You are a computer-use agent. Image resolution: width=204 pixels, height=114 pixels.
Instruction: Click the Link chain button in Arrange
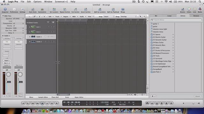pyautogui.click(x=34, y=16)
